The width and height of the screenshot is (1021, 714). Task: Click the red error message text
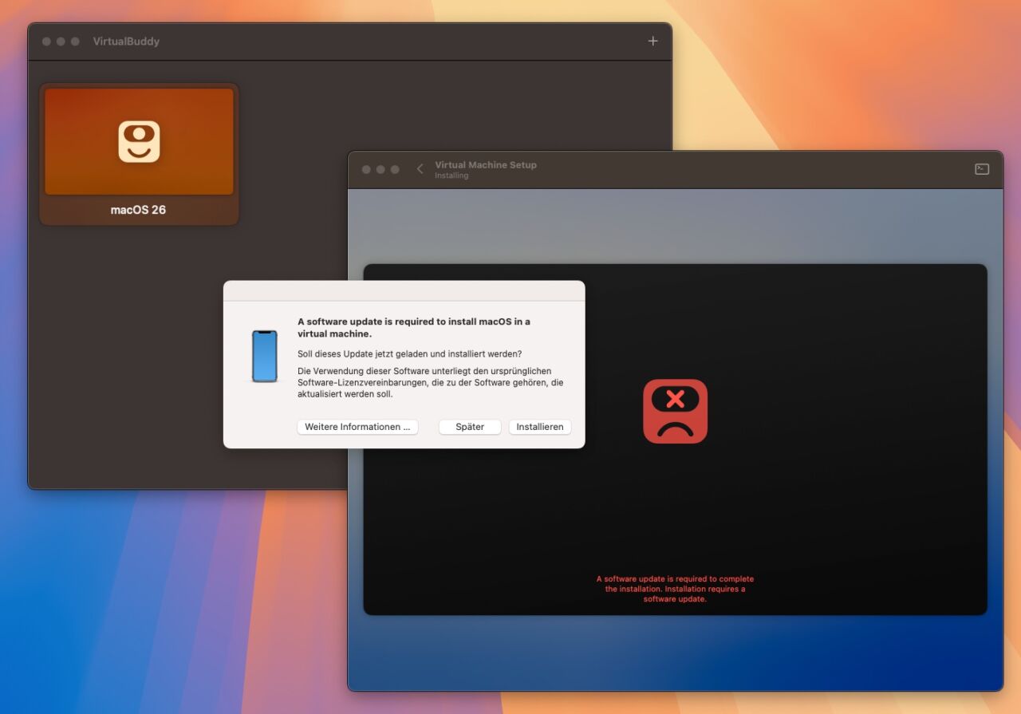tap(675, 589)
